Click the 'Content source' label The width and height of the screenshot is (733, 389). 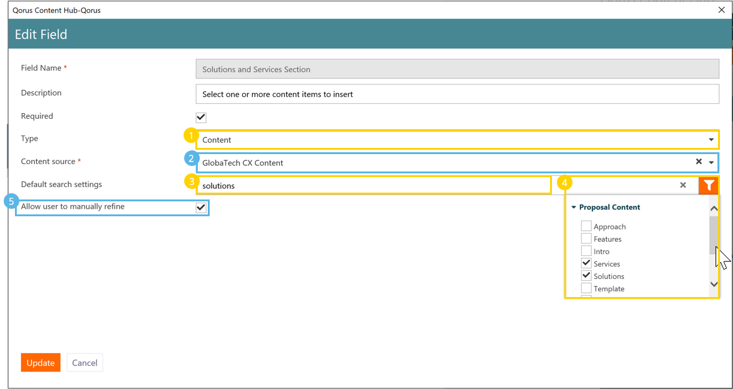[x=48, y=161]
